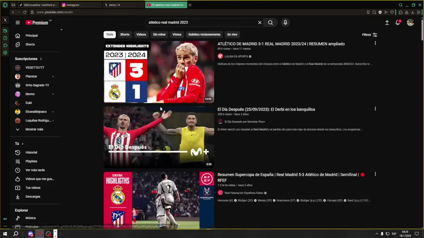Click Opera GX logo menu button
Viewport: 424px width, 238px height.
tap(5, 5)
